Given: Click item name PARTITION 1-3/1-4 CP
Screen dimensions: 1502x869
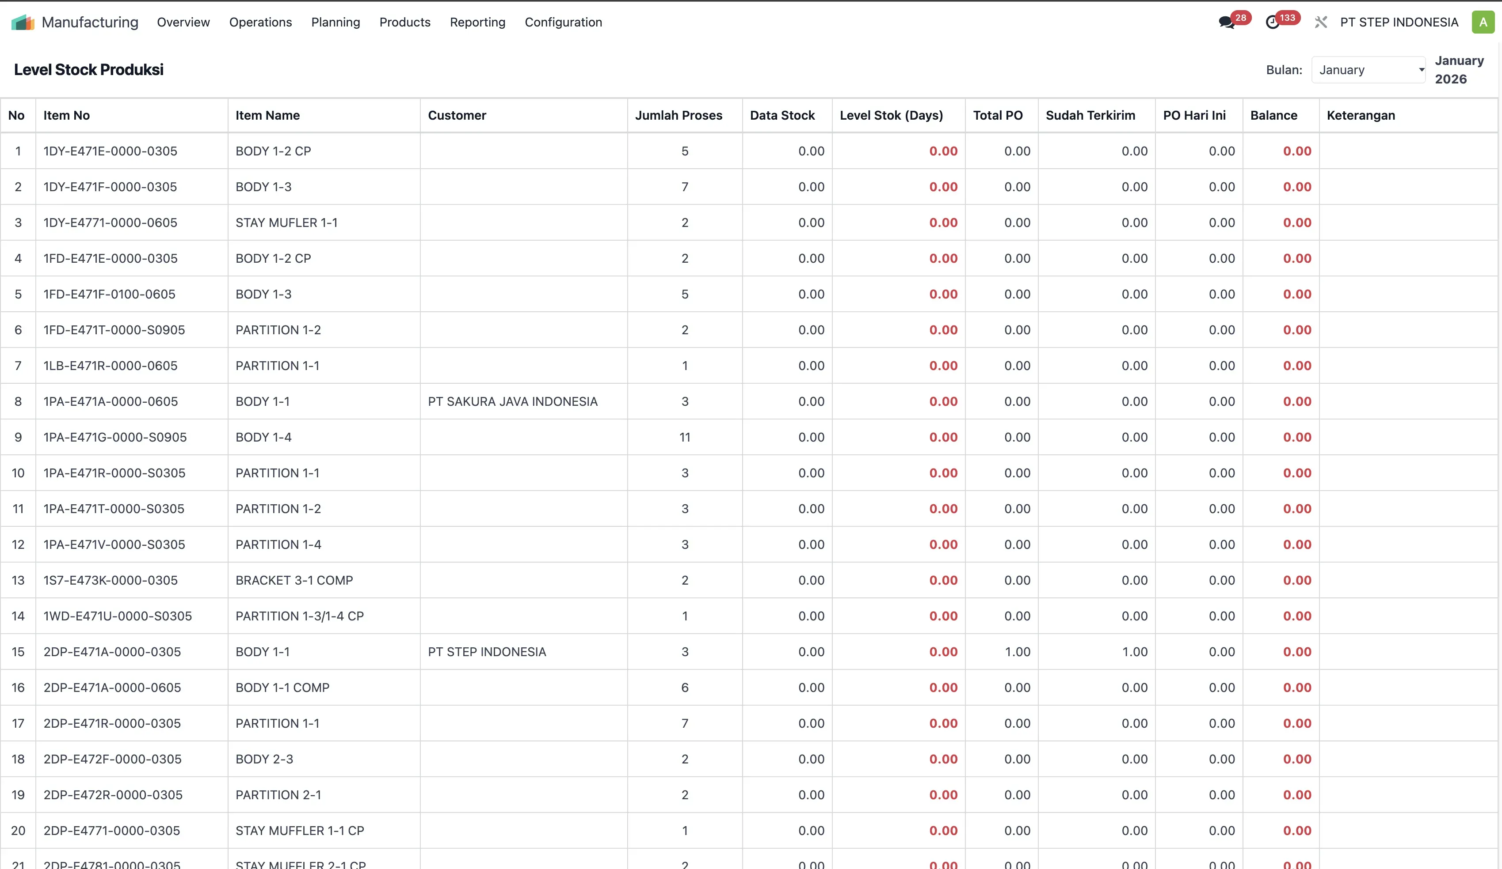Looking at the screenshot, I should pyautogui.click(x=300, y=616).
